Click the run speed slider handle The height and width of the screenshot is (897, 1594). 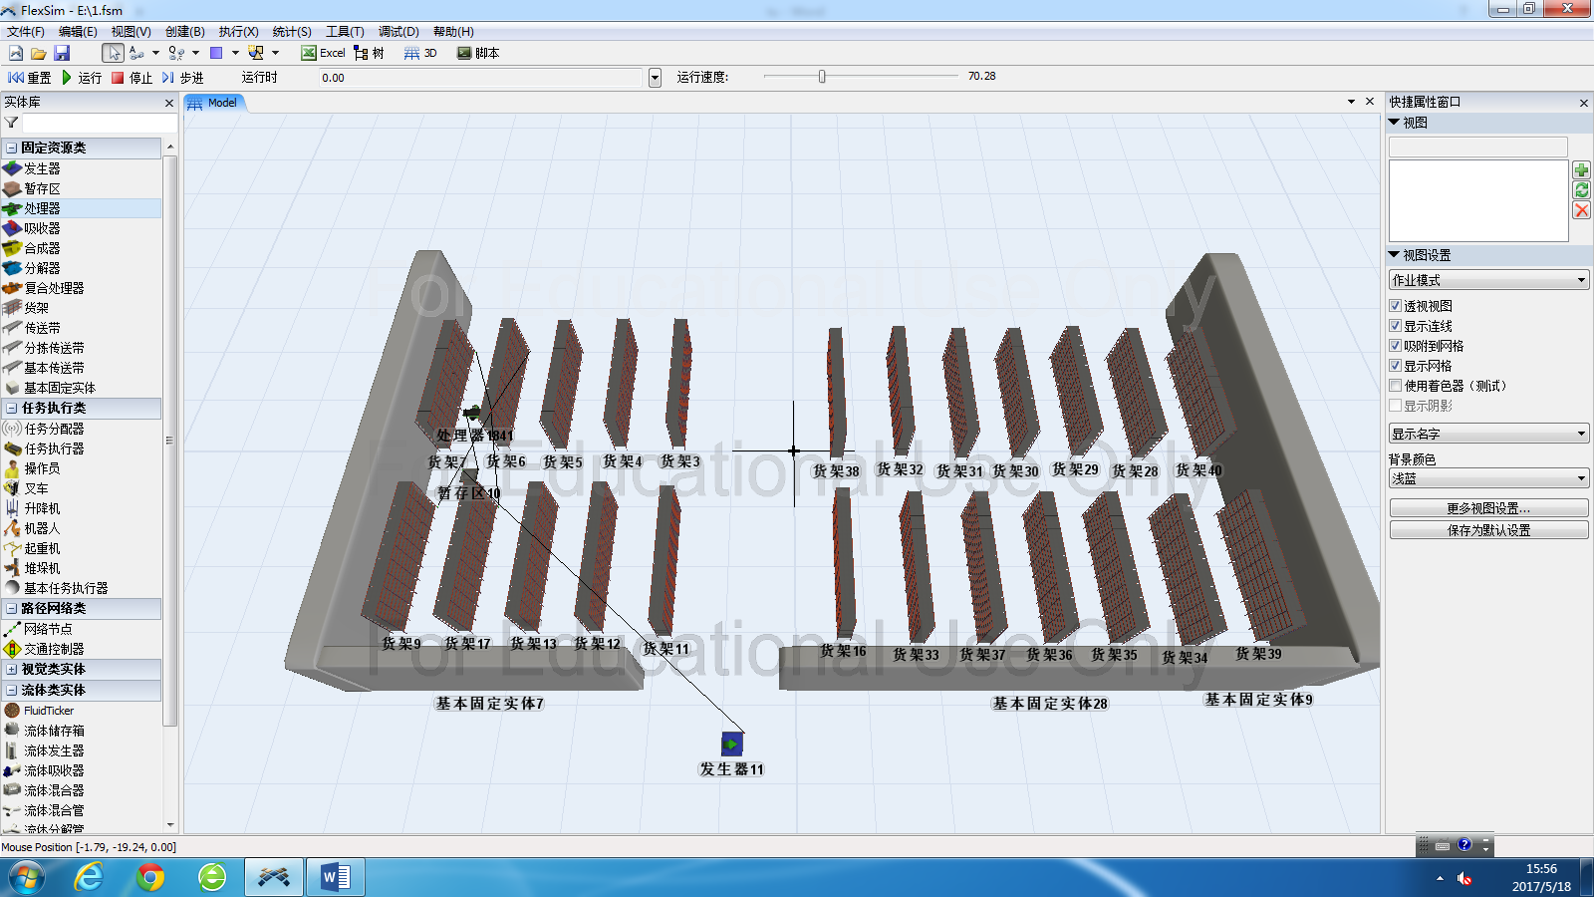tap(822, 77)
